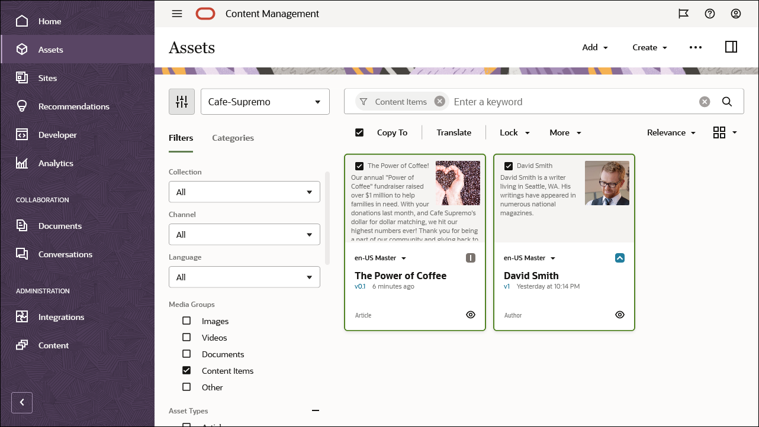This screenshot has height=427, width=759.
Task: Click the magnifier search icon
Action: [728, 102]
